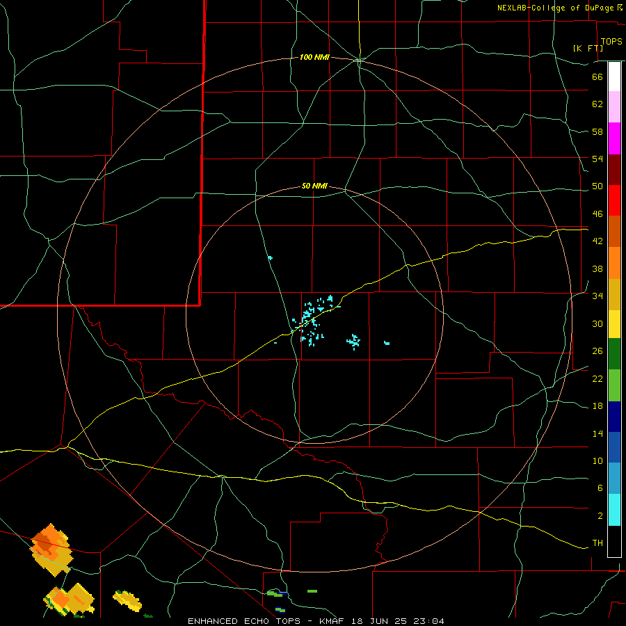
Task: Click the light pink legend swatch
Action: pos(614,106)
